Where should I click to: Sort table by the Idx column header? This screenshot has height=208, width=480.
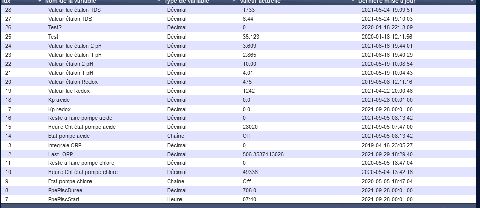coord(22,2)
